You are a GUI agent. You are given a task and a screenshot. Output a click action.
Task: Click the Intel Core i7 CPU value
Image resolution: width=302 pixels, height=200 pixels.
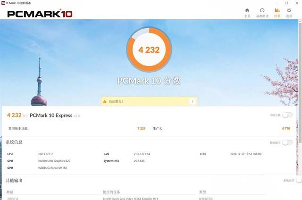pyautogui.click(x=45, y=154)
